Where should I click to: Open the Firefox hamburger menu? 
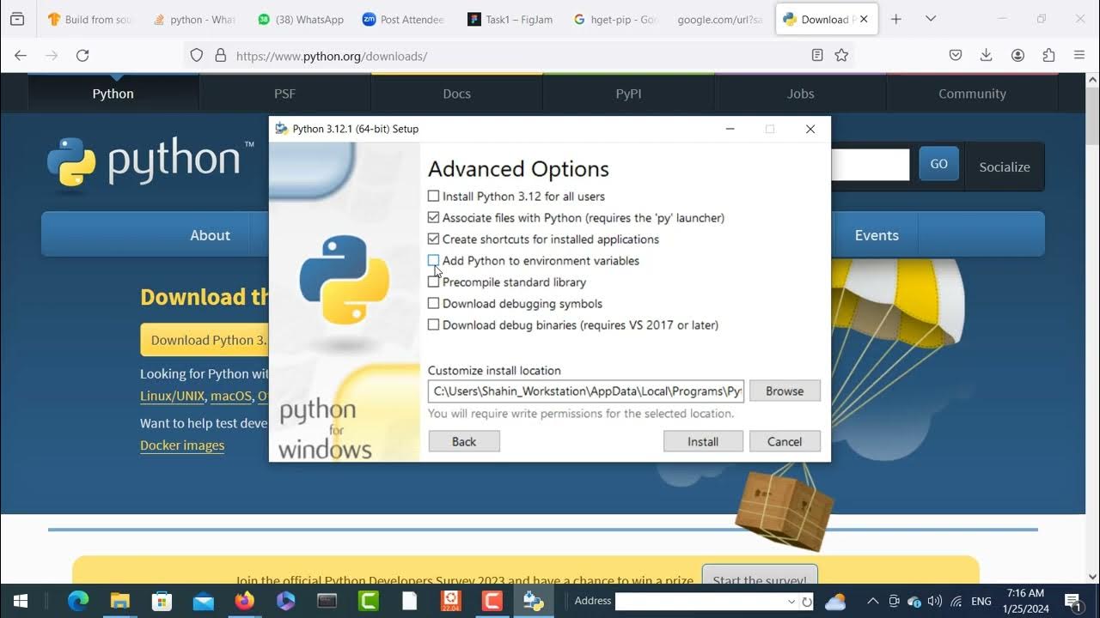click(1079, 55)
